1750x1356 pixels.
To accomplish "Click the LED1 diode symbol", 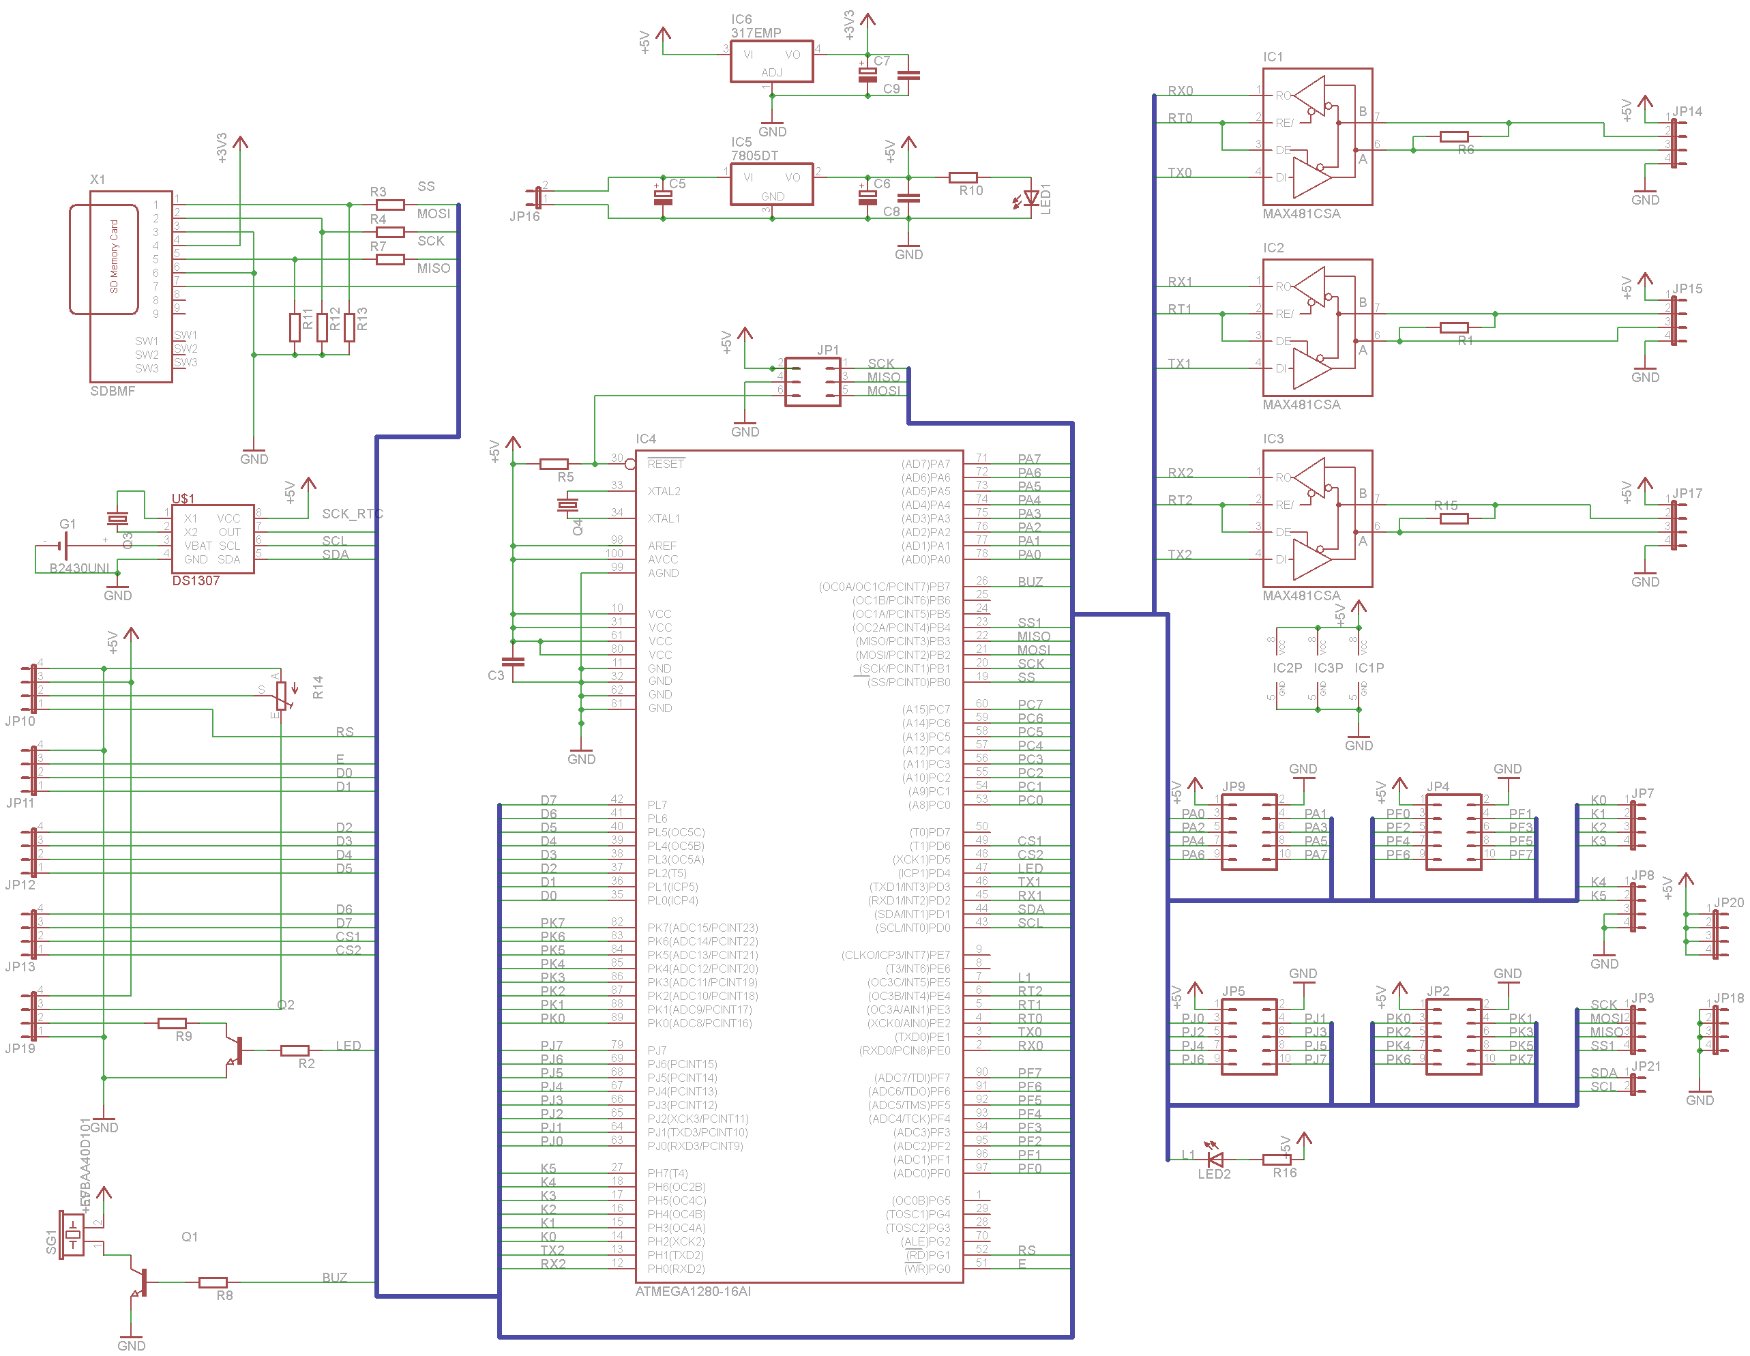I will point(1030,198).
